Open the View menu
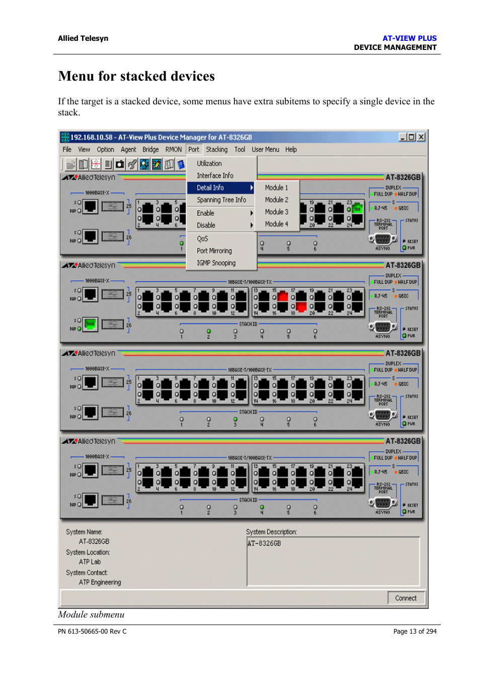This screenshot has height=681, width=480. 84,150
